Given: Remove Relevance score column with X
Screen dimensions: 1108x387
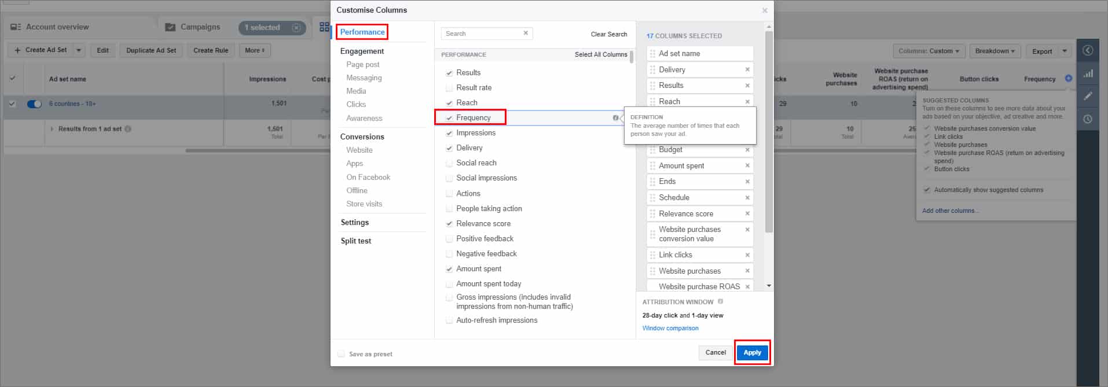Looking at the screenshot, I should pyautogui.click(x=747, y=213).
